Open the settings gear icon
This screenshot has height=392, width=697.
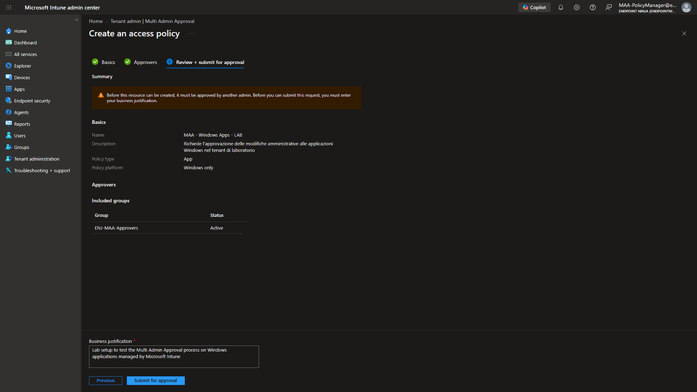tap(577, 7)
